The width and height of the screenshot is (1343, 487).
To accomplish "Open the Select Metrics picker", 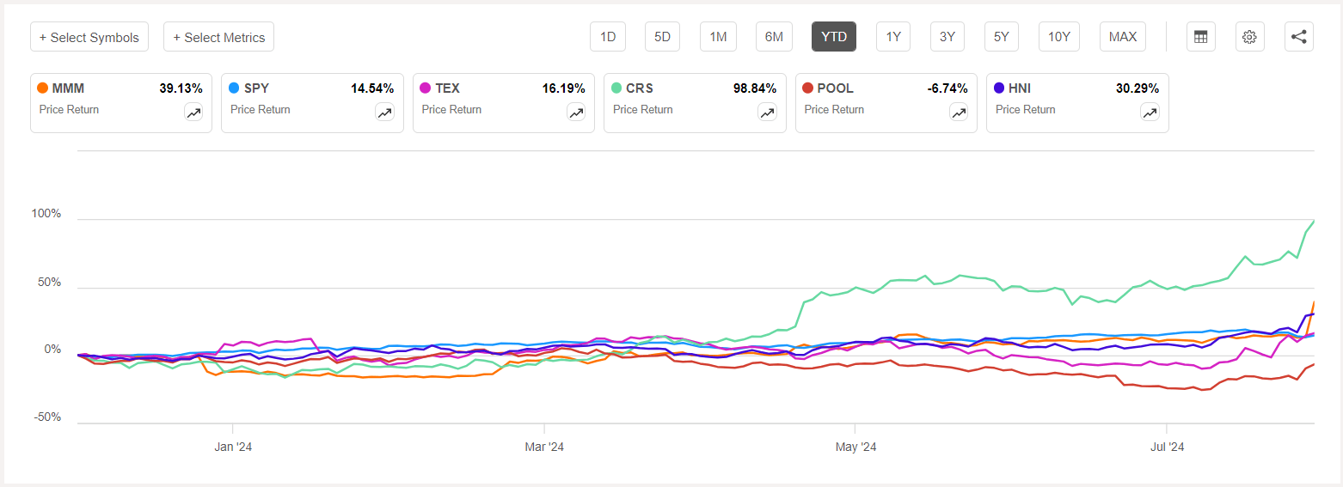I will coord(218,37).
